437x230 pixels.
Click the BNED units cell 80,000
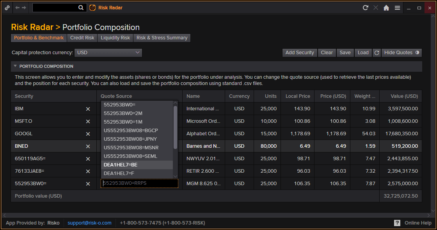pos(267,146)
